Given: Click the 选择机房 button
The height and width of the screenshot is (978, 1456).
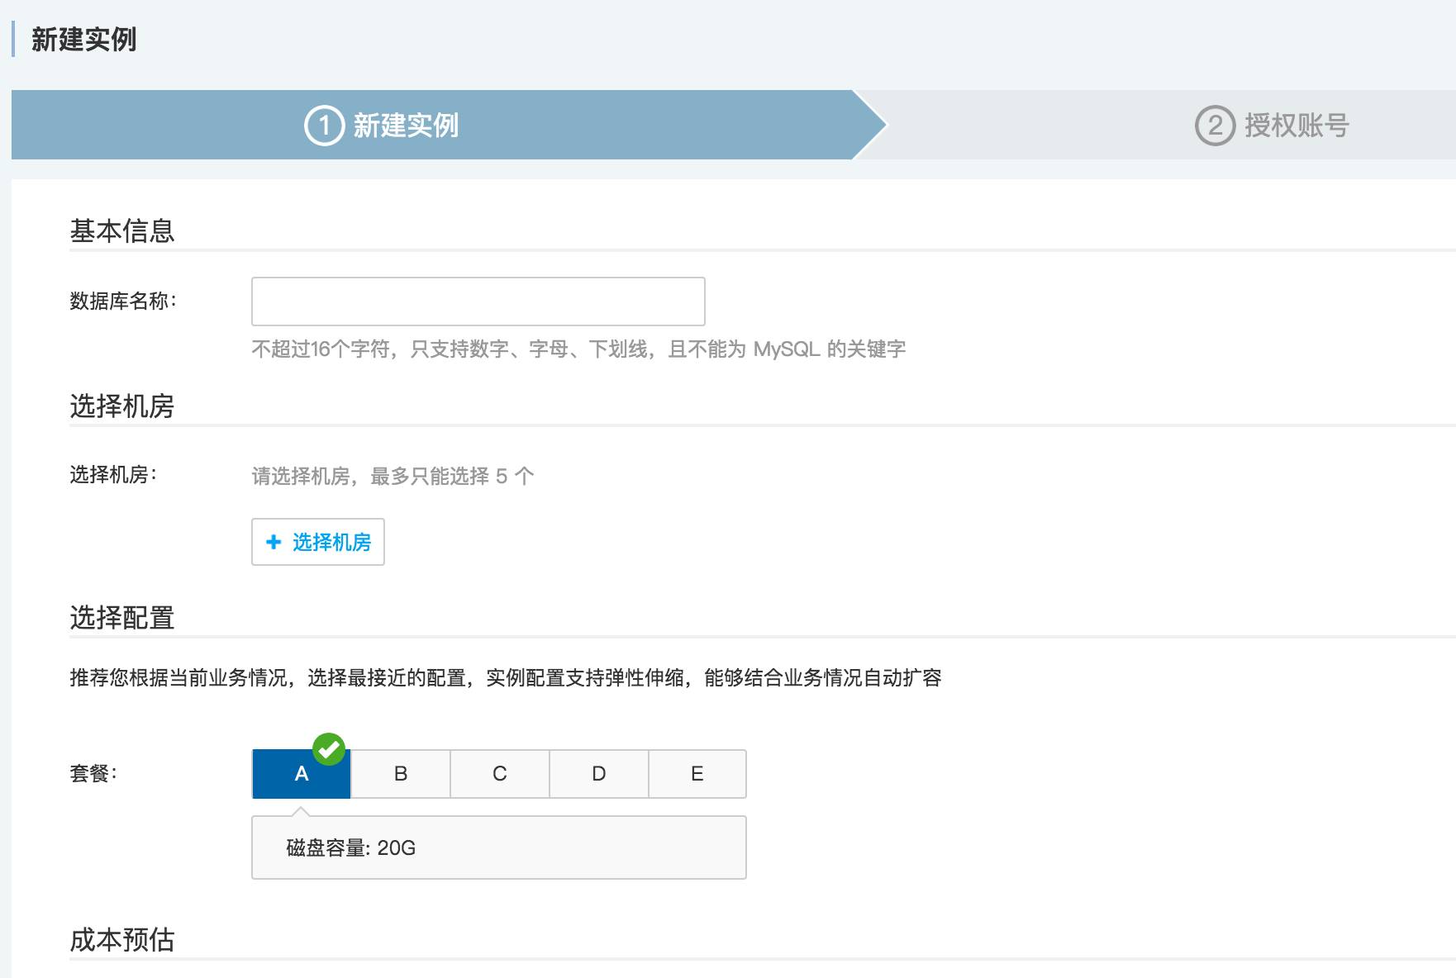Looking at the screenshot, I should point(318,542).
